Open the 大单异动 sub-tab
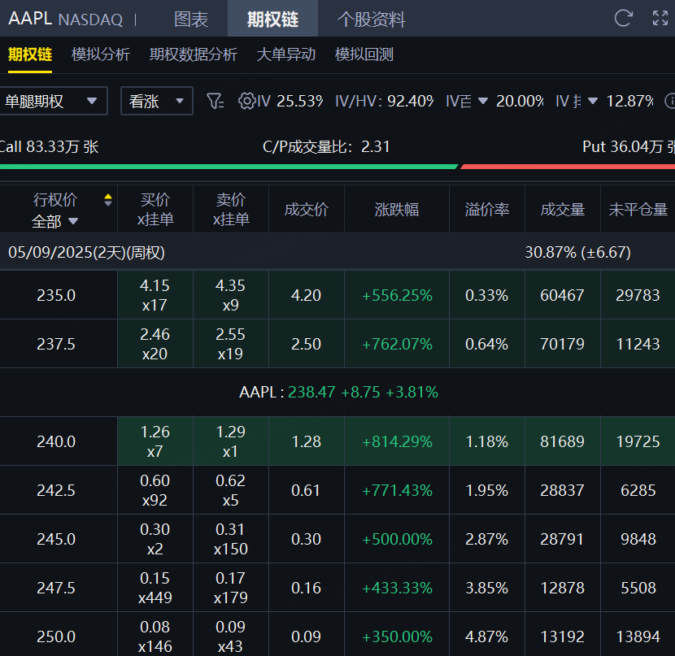 [286, 54]
